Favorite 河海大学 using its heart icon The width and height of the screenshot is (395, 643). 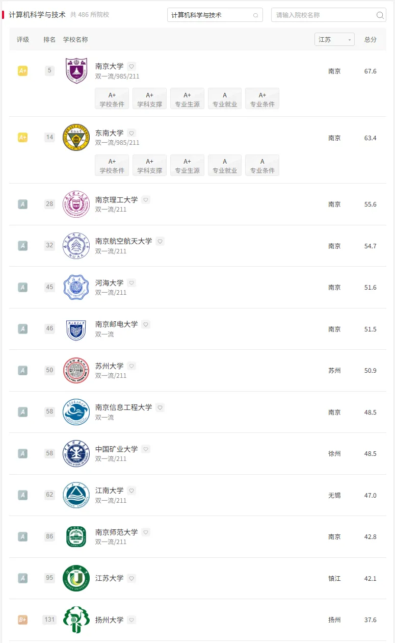pyautogui.click(x=131, y=283)
